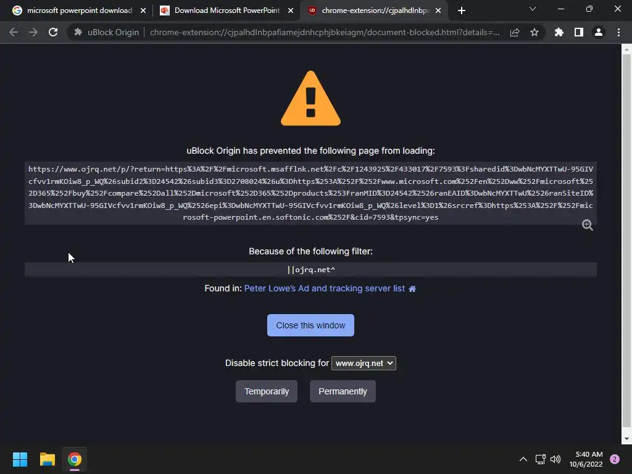Switch to the microsoft powerpoint download tab
The image size is (632, 474).
[76, 10]
